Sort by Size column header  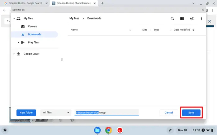point(145,30)
